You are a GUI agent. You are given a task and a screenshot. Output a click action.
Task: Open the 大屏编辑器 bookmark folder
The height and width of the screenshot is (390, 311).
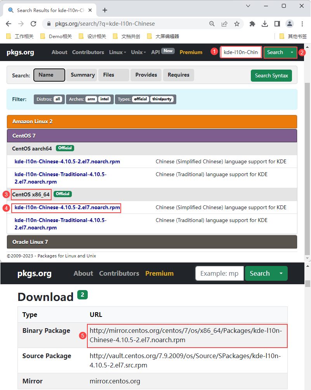click(x=163, y=36)
